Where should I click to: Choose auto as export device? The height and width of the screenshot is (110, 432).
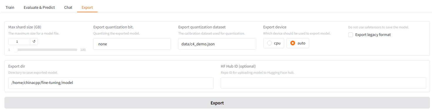coord(298,43)
